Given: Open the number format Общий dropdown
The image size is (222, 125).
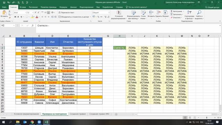Looking at the screenshot, I should click(x=109, y=12).
